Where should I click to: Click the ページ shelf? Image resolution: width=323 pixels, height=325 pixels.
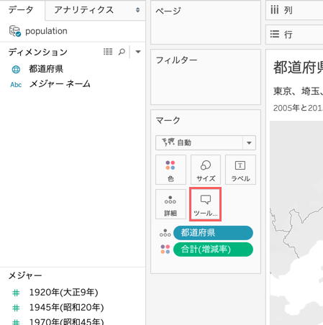coord(206,22)
